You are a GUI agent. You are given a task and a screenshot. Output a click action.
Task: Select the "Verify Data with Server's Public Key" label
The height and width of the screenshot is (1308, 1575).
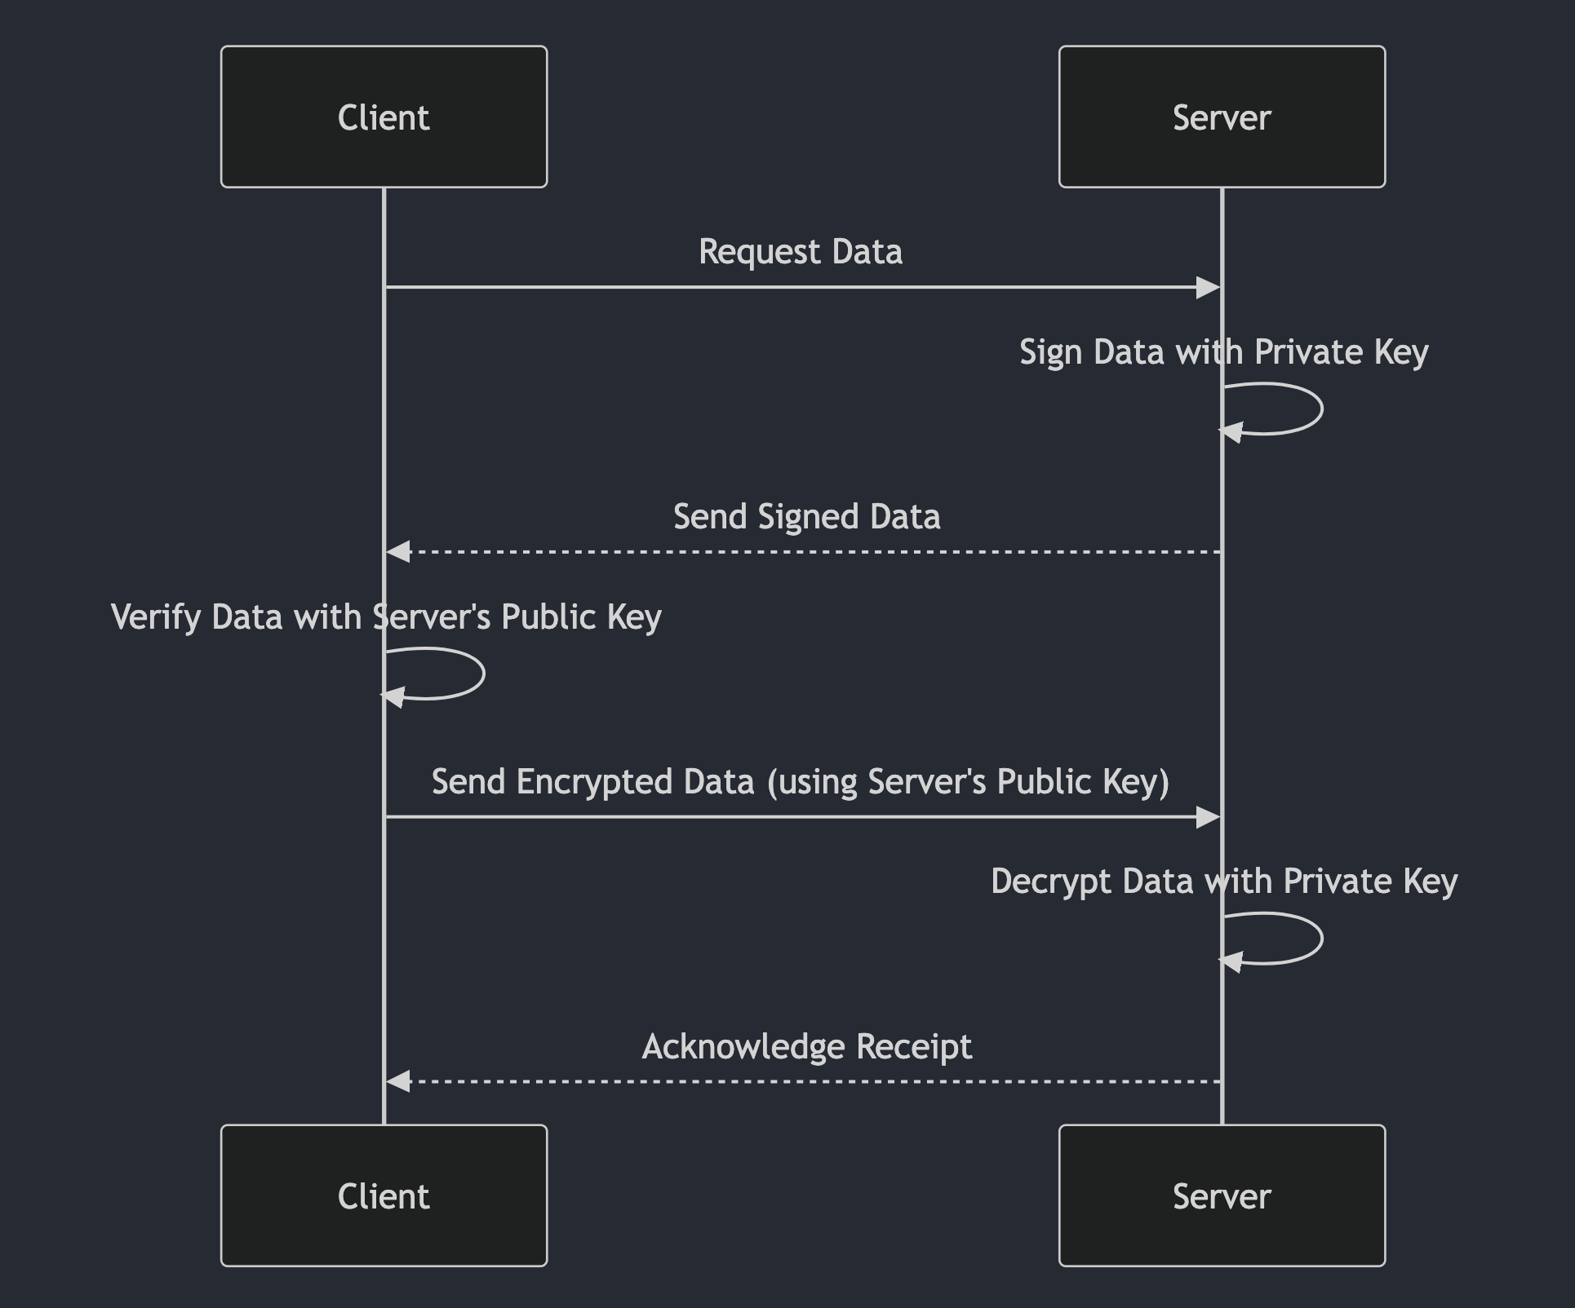(386, 617)
